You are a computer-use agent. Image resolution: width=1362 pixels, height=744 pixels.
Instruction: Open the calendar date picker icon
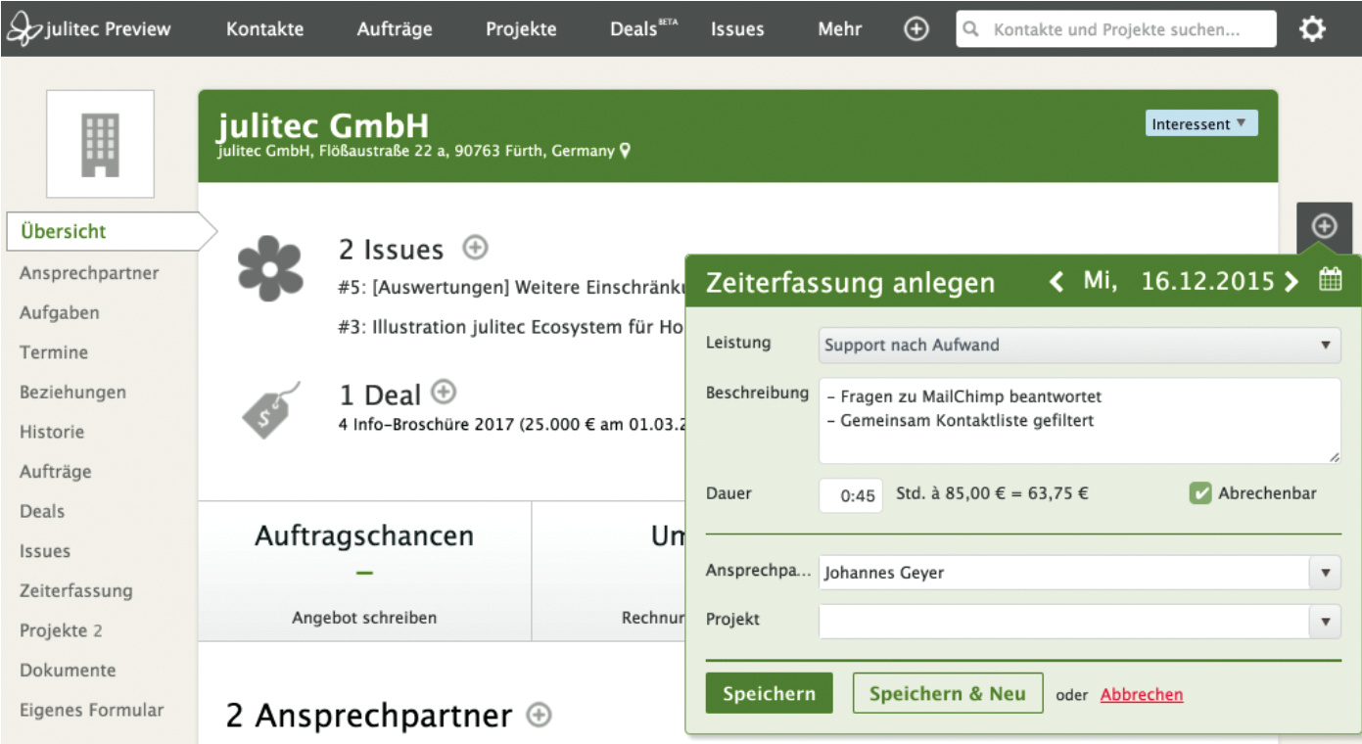click(1330, 280)
